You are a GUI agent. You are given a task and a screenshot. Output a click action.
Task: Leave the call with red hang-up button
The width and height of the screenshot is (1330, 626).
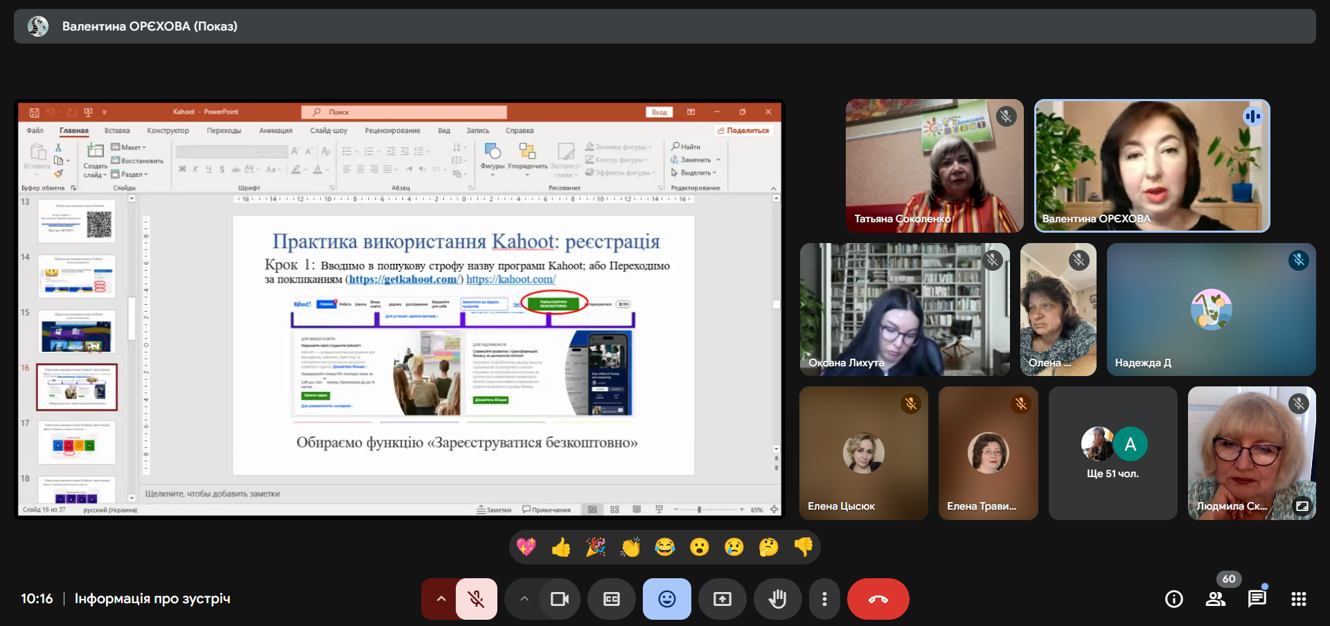point(878,599)
